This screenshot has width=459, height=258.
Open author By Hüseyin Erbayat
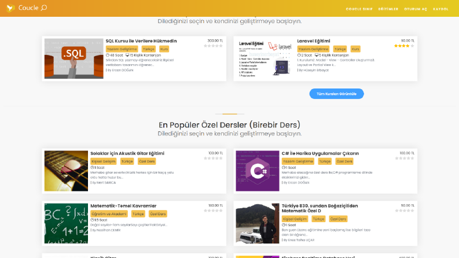coord(313,70)
